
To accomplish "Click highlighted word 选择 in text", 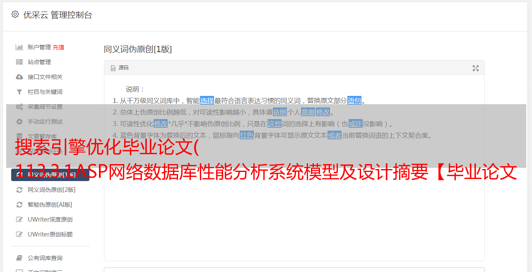I will [x=207, y=100].
